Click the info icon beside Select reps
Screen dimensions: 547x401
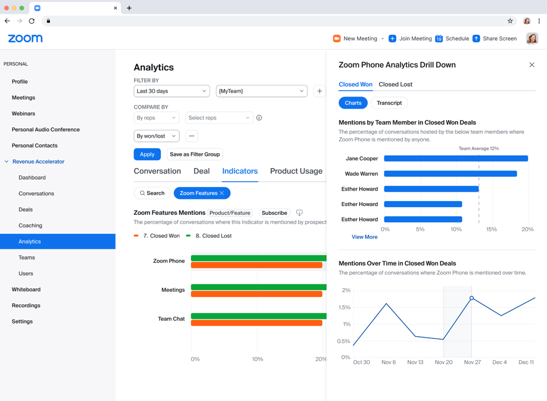point(259,118)
